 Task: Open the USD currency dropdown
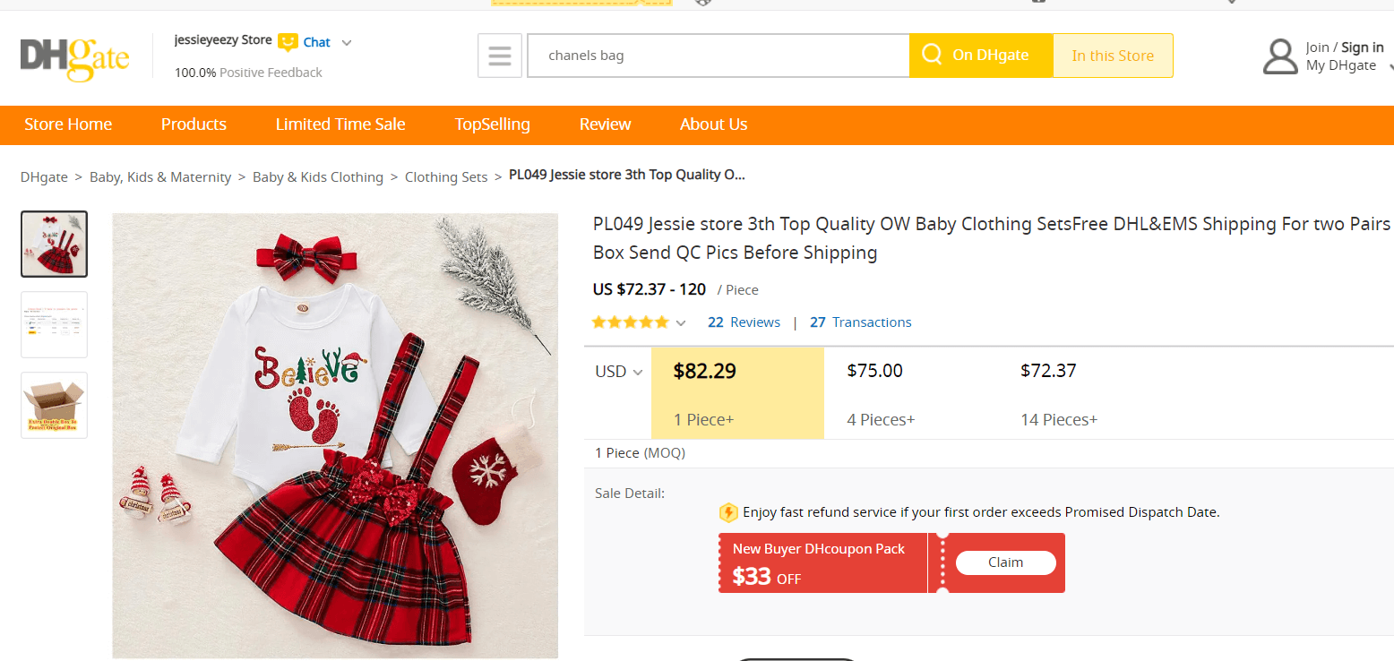(619, 372)
